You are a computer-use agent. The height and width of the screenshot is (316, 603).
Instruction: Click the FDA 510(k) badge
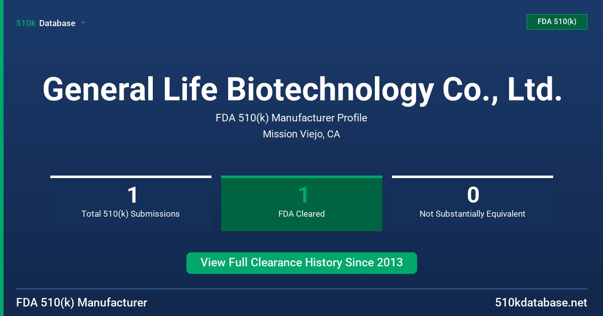tap(557, 22)
